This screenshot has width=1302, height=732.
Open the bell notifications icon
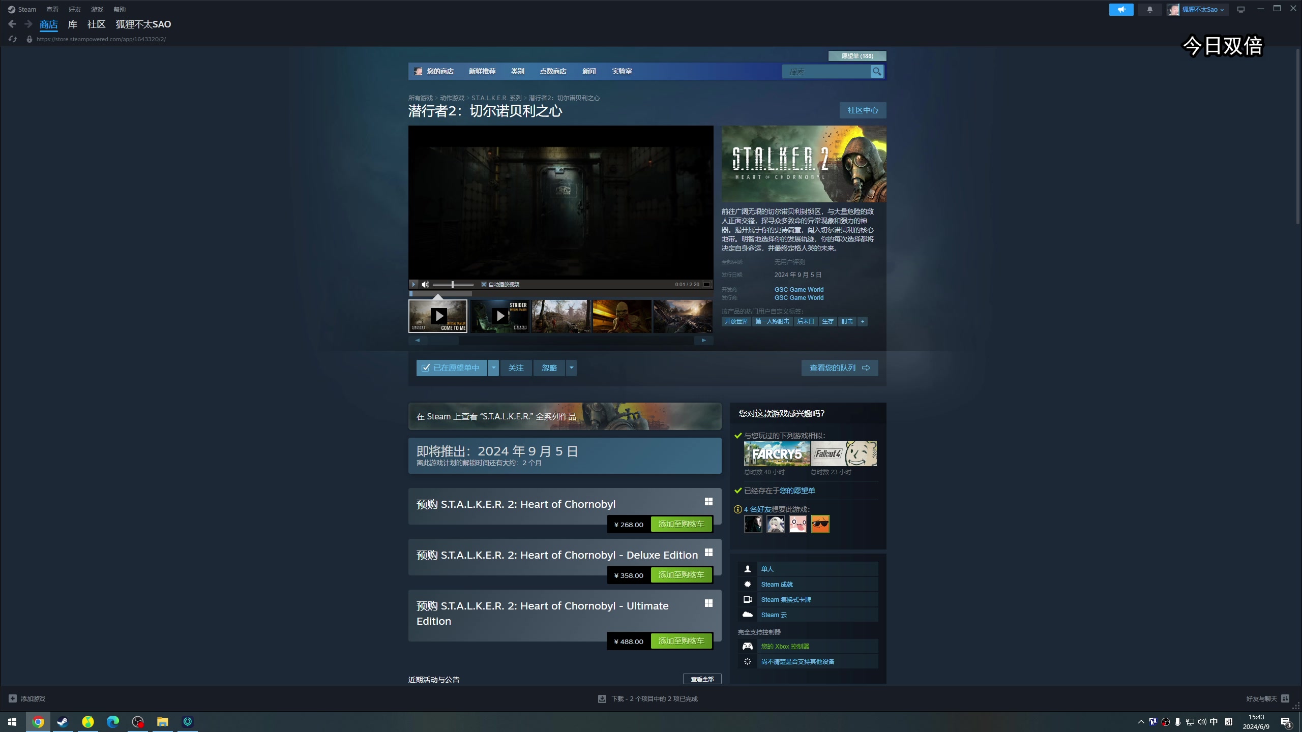(1149, 10)
